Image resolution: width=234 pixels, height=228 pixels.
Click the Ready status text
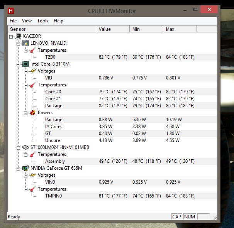click(x=14, y=217)
